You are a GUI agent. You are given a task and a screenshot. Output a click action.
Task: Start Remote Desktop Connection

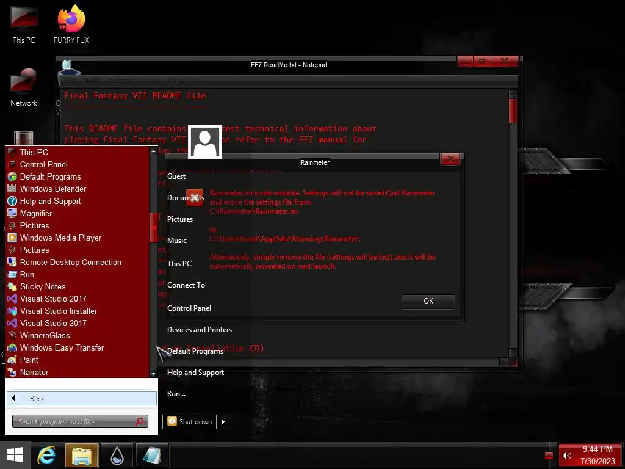[71, 262]
